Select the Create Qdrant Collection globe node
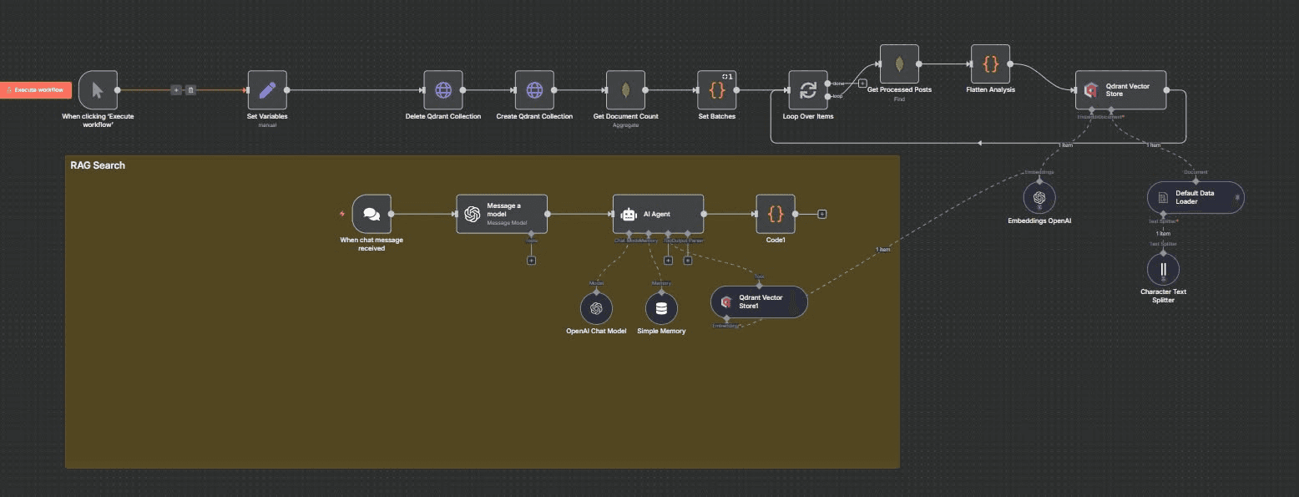This screenshot has width=1299, height=497. point(535,90)
